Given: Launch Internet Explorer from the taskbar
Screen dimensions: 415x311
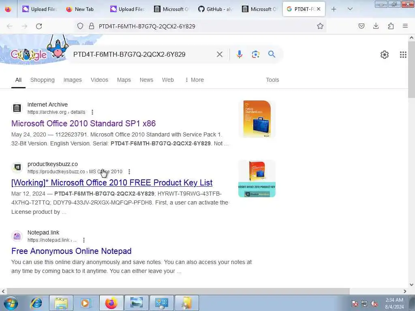Looking at the screenshot, I should [36, 303].
